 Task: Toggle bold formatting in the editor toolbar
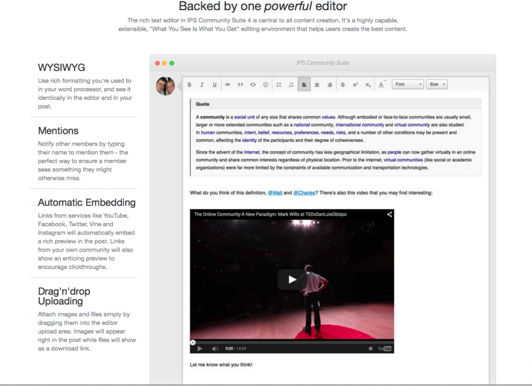point(189,84)
